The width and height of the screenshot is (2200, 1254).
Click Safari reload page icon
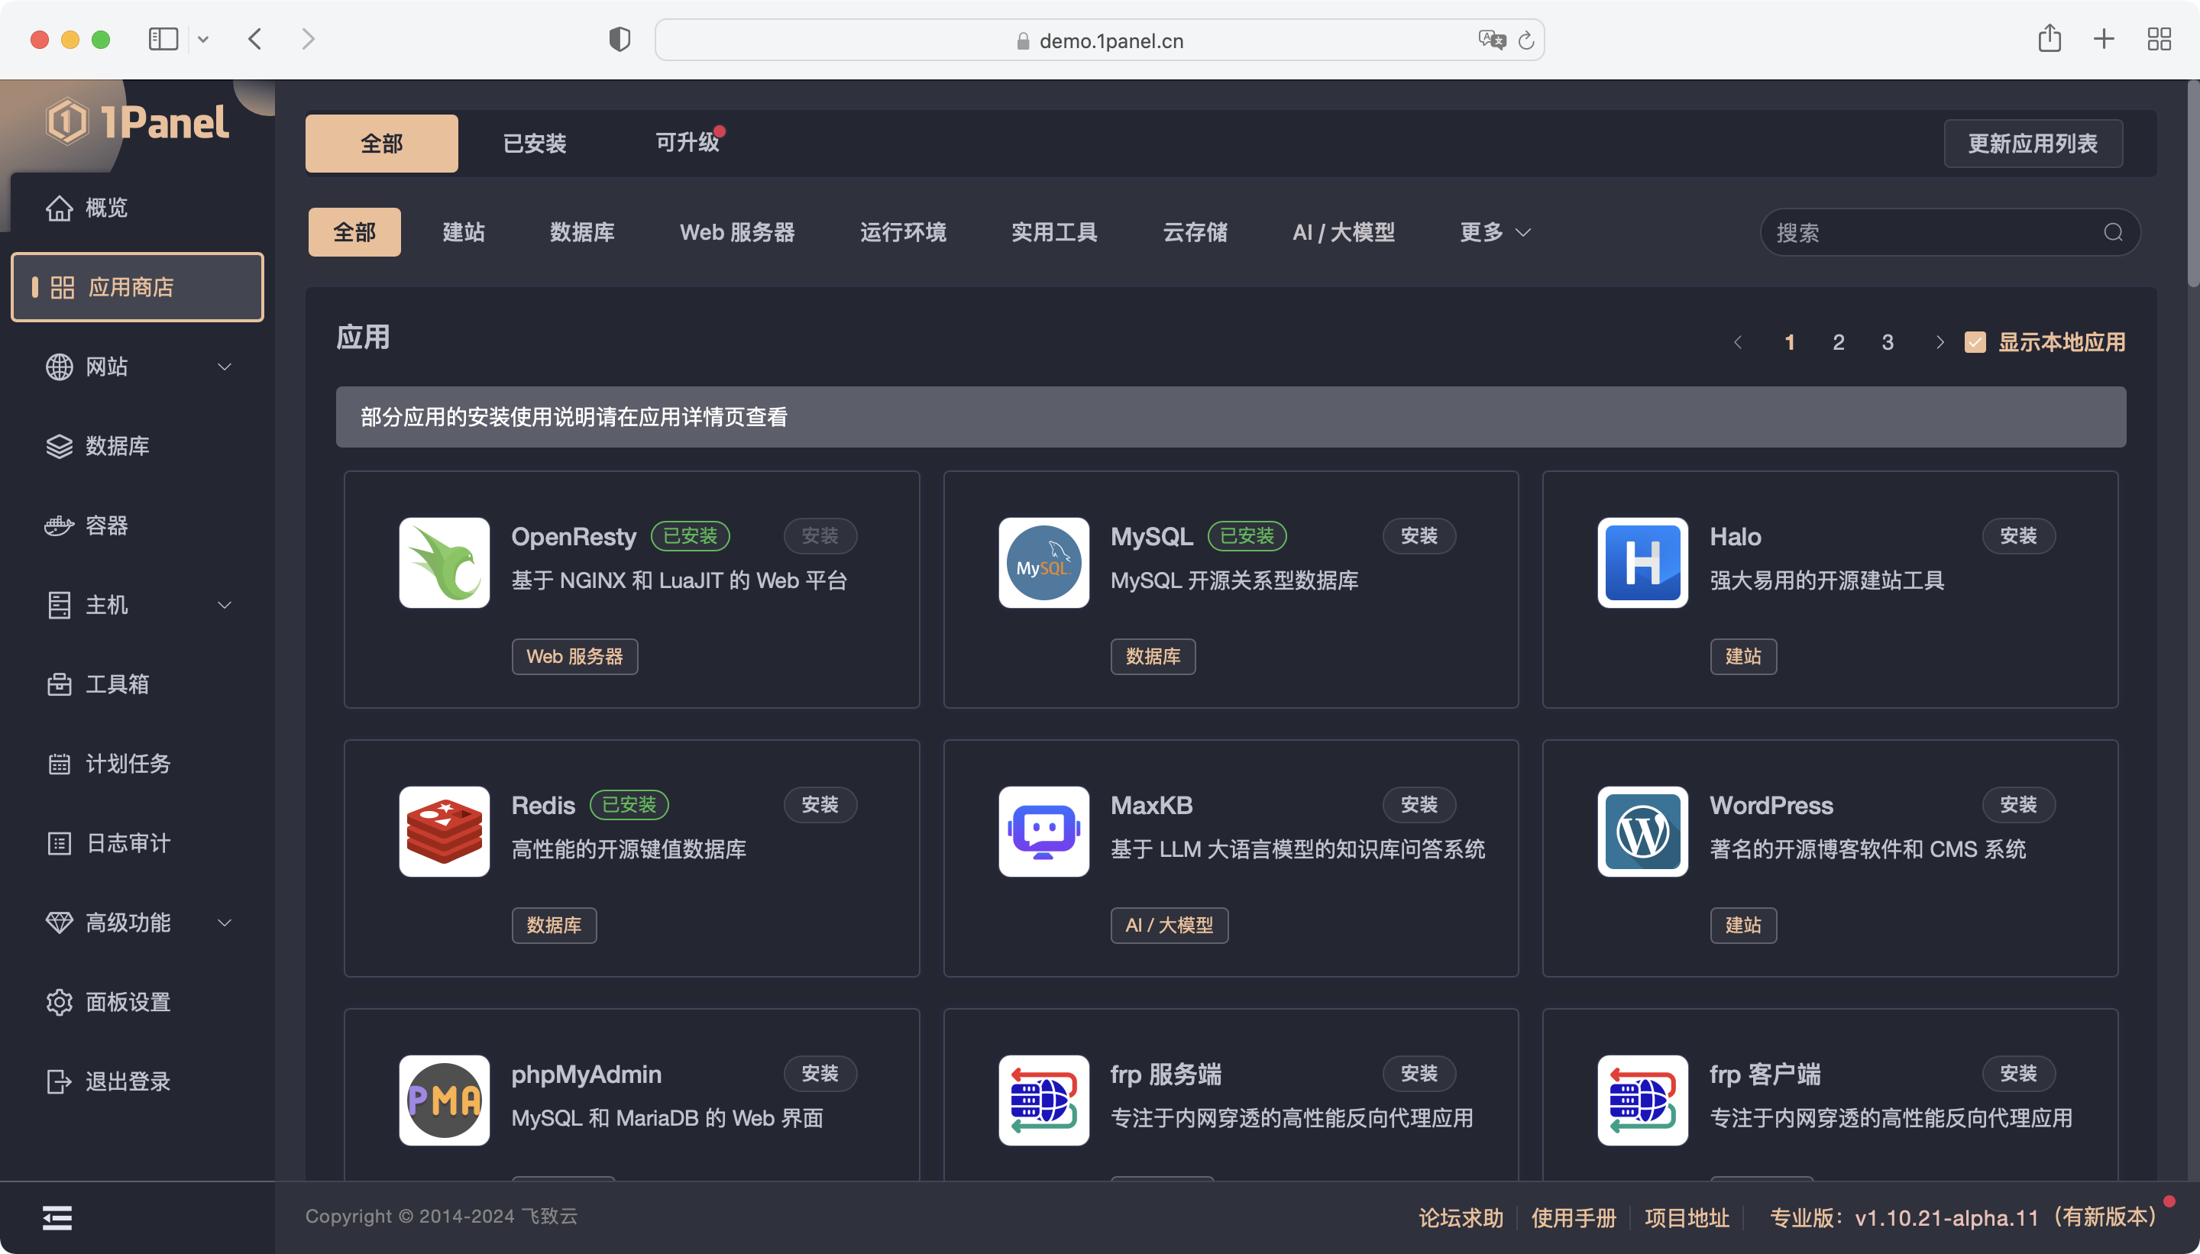[x=1525, y=40]
